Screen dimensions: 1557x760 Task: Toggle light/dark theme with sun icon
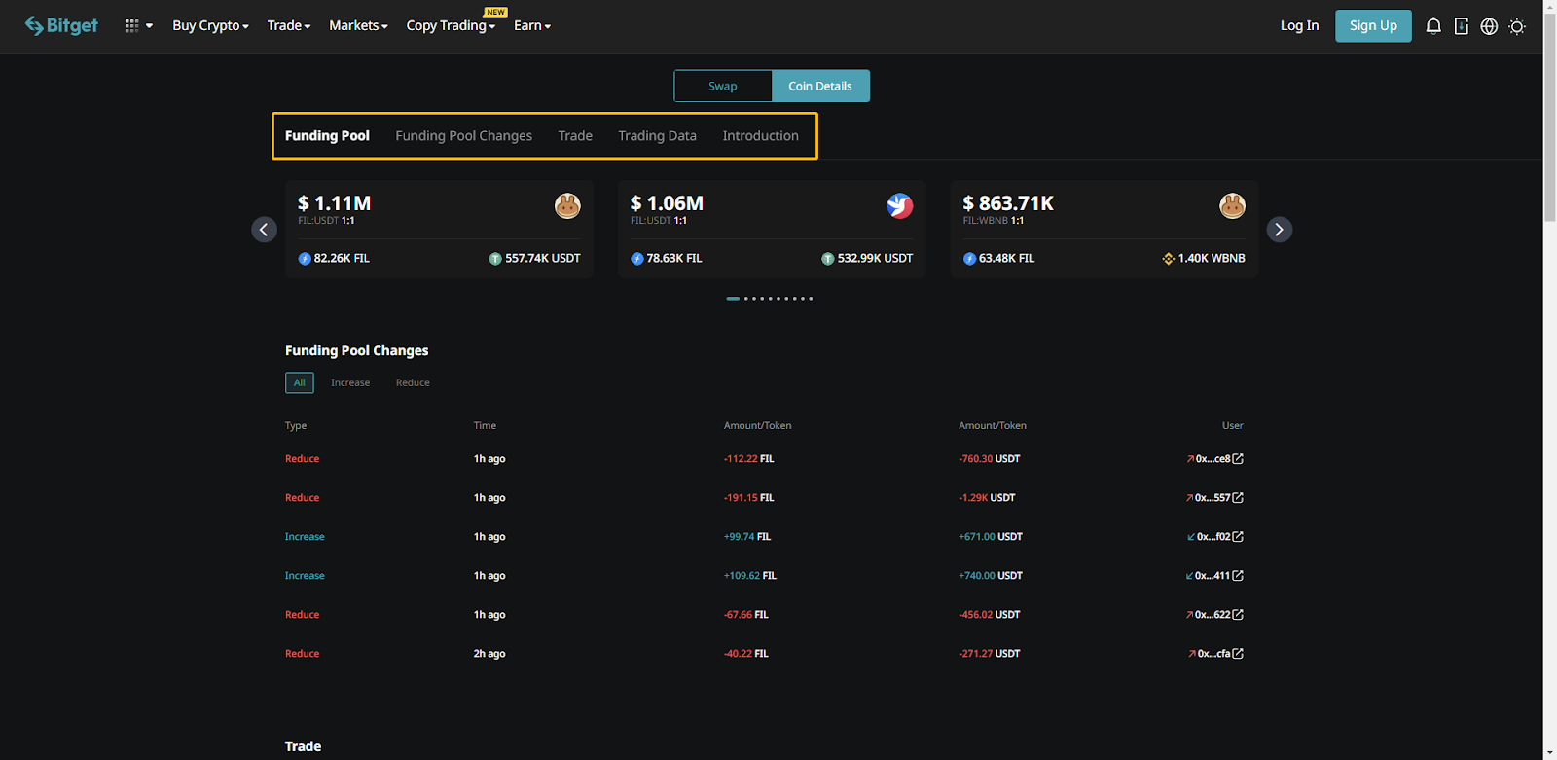(1516, 26)
